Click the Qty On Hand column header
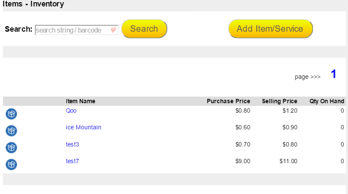The width and height of the screenshot is (348, 194). [327, 101]
